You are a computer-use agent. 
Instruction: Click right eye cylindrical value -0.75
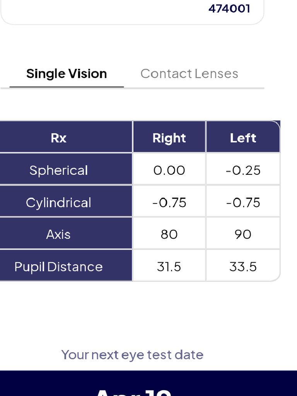click(169, 202)
